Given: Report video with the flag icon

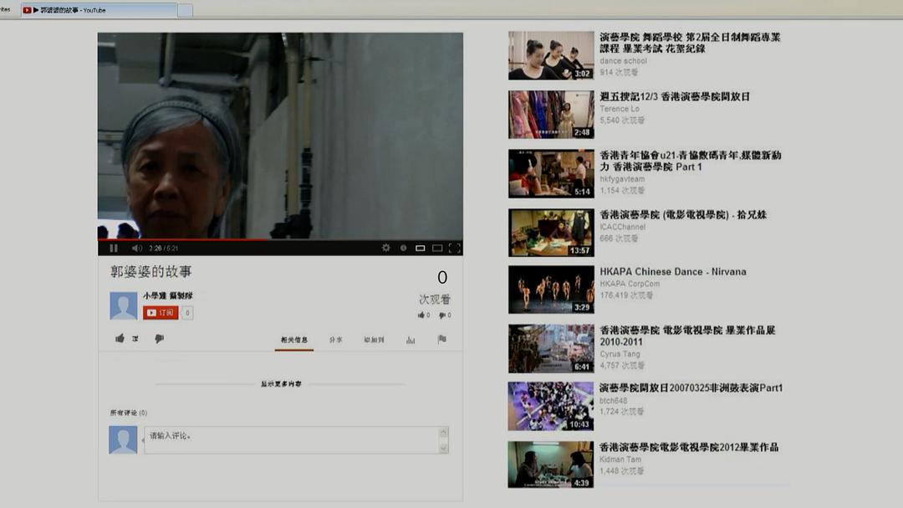Looking at the screenshot, I should pyautogui.click(x=441, y=339).
